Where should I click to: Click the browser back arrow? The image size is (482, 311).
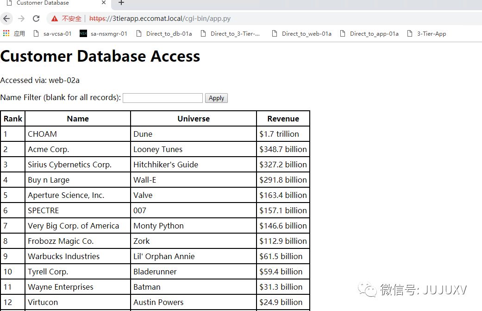[6, 19]
